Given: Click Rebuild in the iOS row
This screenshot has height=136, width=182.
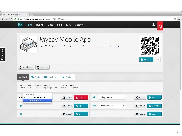Looking at the screenshot, I should point(67,97).
